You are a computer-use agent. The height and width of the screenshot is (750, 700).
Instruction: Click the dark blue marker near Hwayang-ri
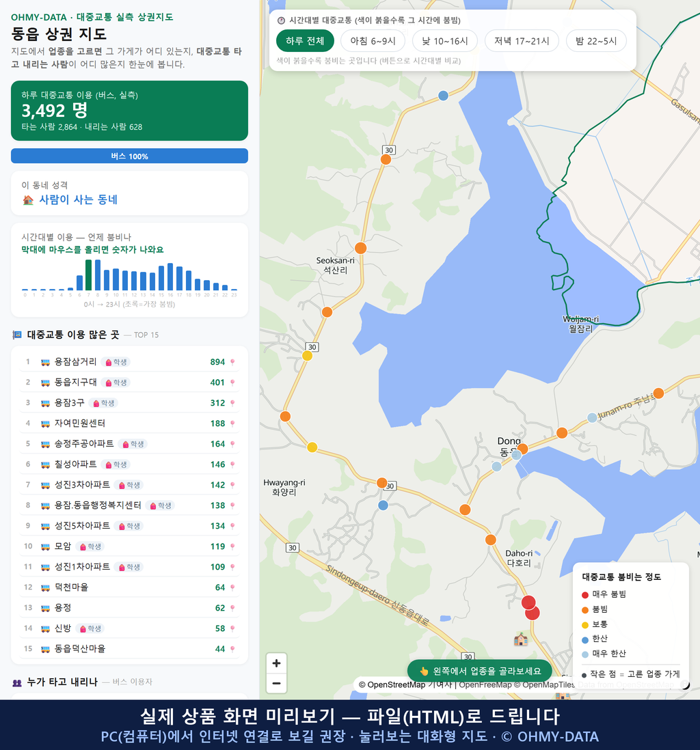383,505
